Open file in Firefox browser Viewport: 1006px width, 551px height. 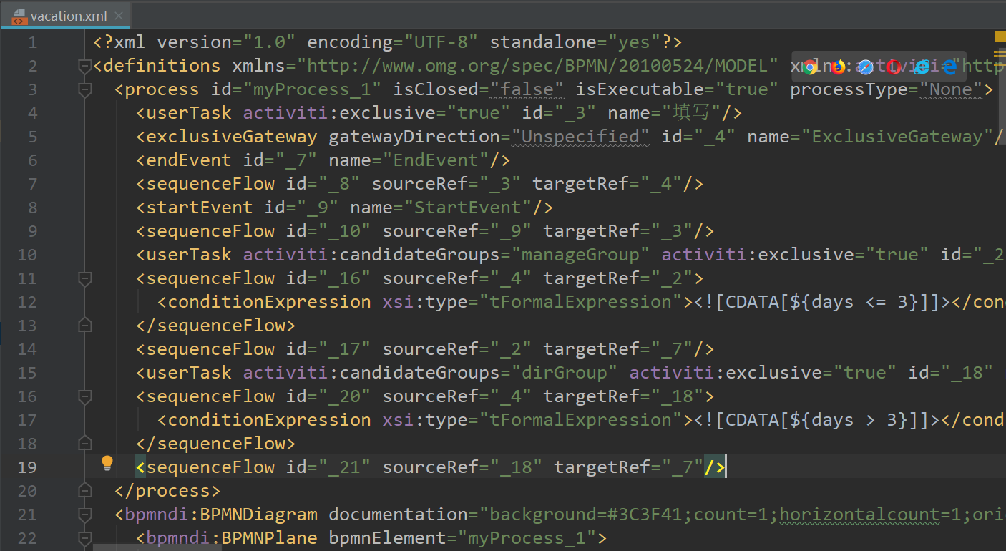click(x=838, y=67)
